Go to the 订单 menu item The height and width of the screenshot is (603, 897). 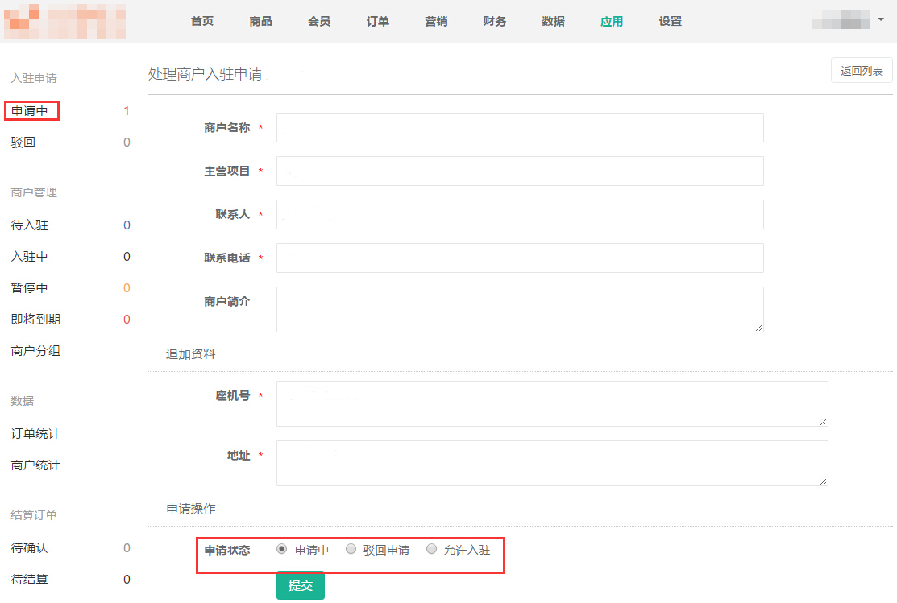(377, 22)
